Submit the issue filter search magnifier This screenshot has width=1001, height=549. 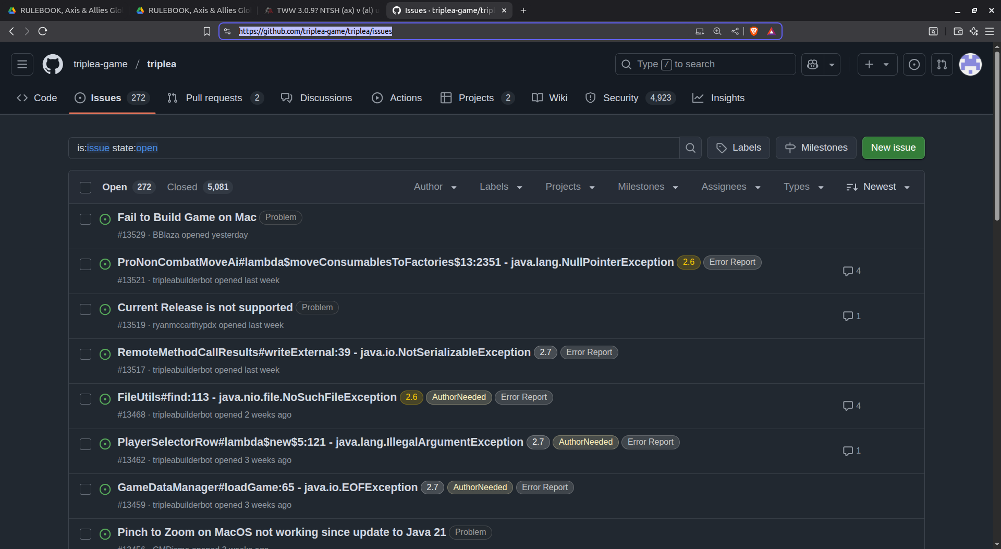[x=690, y=148]
